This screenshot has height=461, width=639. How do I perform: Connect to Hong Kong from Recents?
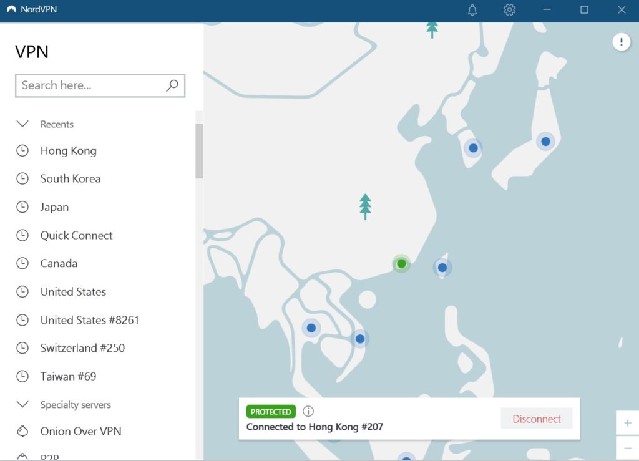[69, 151]
